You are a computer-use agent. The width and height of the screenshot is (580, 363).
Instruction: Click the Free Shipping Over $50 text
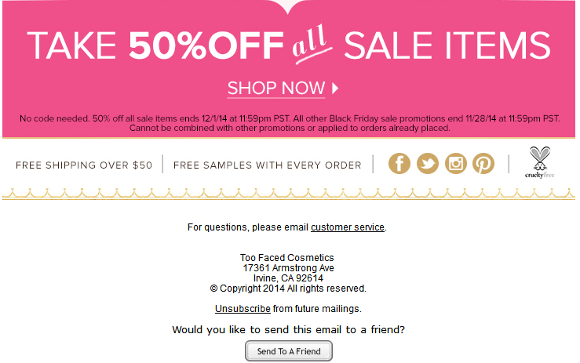pyautogui.click(x=85, y=165)
